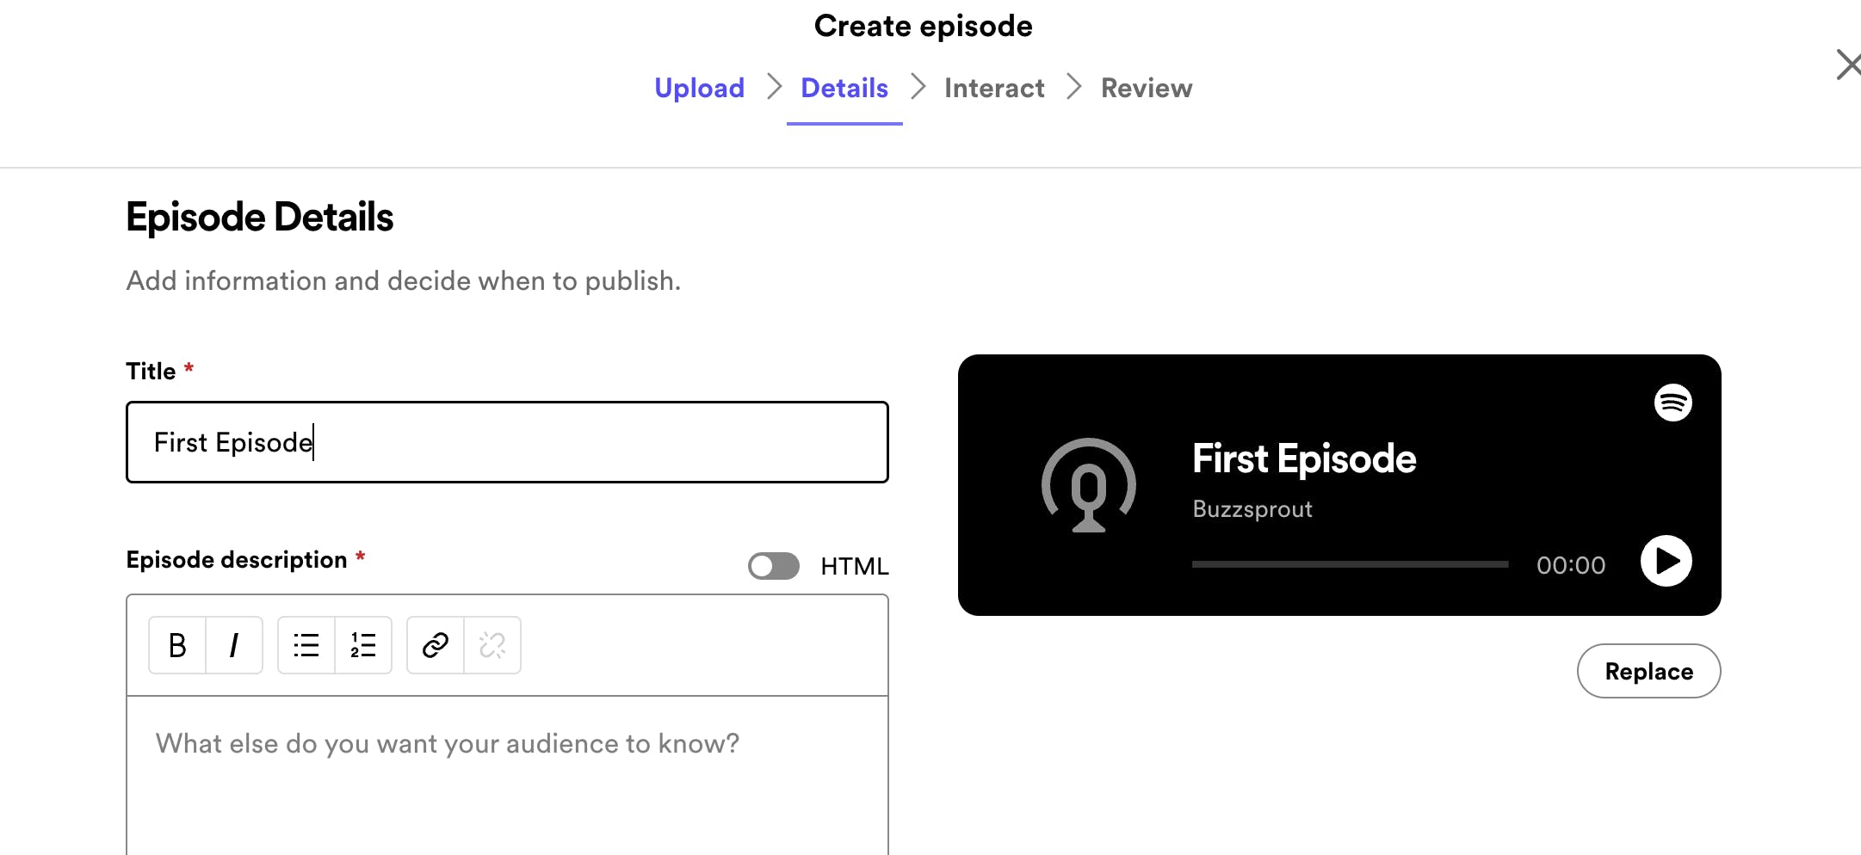This screenshot has height=855, width=1861.
Task: Apply italic formatting in the description editor
Action: click(233, 644)
